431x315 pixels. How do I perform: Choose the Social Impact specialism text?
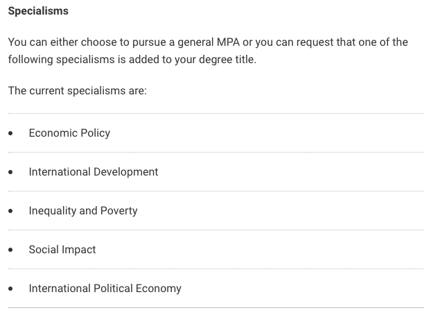click(x=62, y=250)
